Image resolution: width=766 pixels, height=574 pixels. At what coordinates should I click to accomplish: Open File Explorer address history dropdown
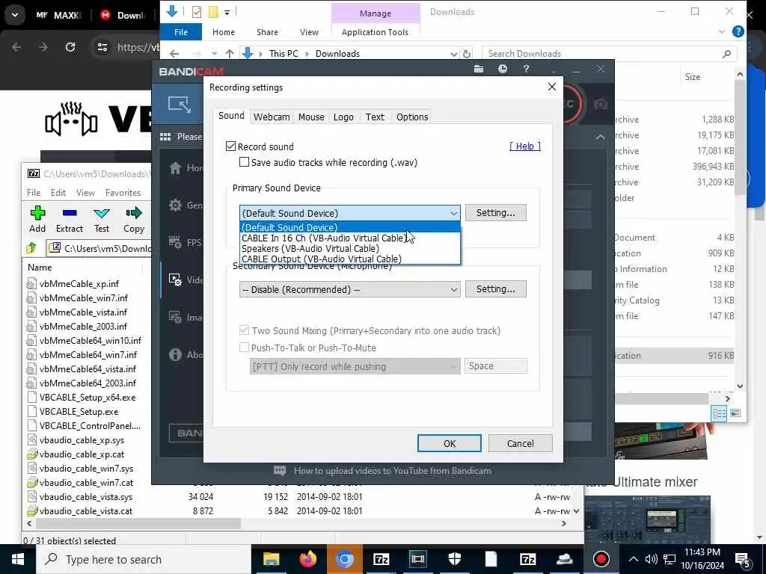pos(454,54)
